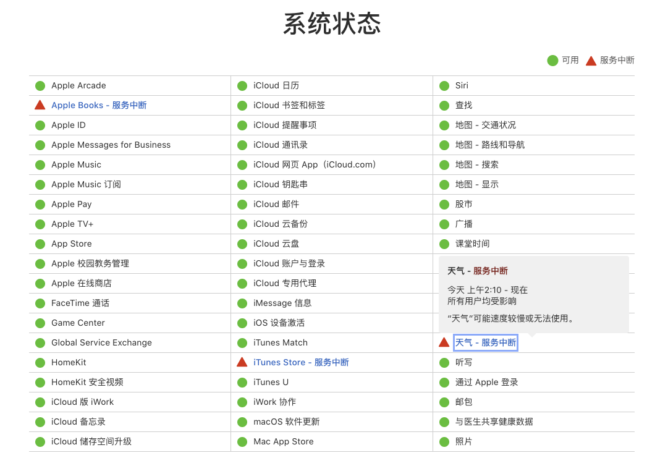Select the iCloud 备忘录 entry

click(78, 422)
